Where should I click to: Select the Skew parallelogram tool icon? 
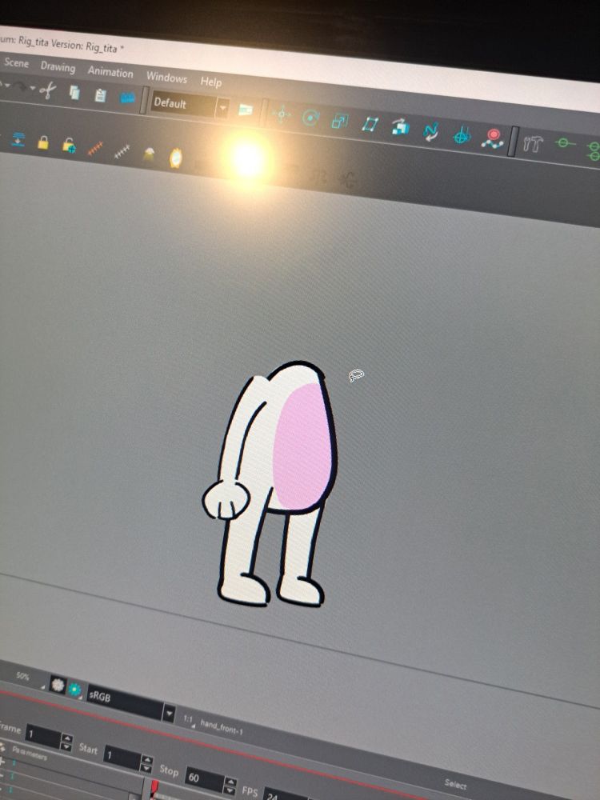pos(370,124)
